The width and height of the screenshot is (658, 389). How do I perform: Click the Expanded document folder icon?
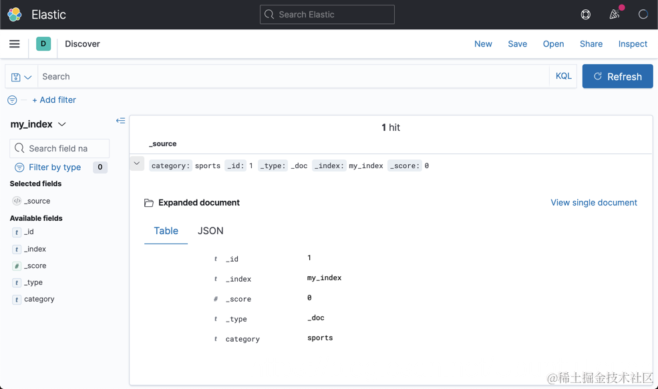[x=148, y=203]
